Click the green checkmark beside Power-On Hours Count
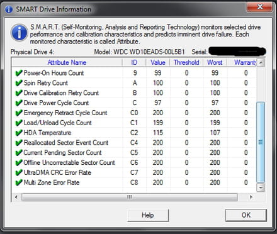The width and height of the screenshot is (277, 234). pyautogui.click(x=19, y=73)
